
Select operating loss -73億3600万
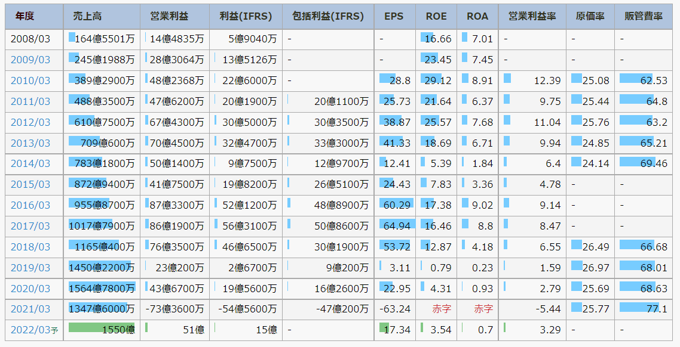click(174, 309)
